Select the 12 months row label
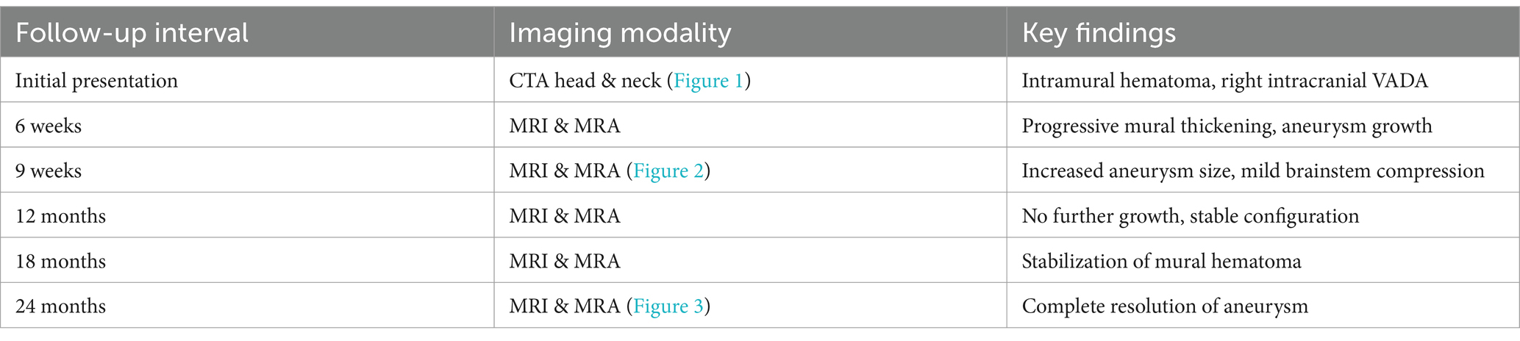This screenshot has width=1520, height=341. point(60,216)
